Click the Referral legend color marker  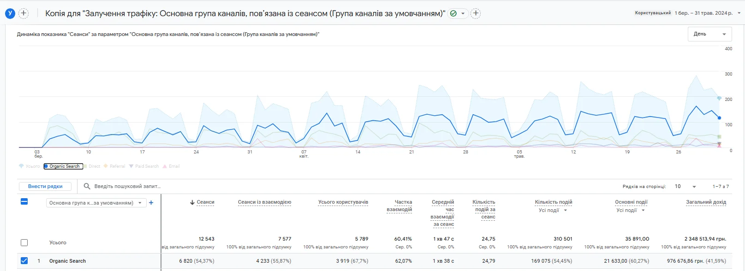pyautogui.click(x=106, y=166)
